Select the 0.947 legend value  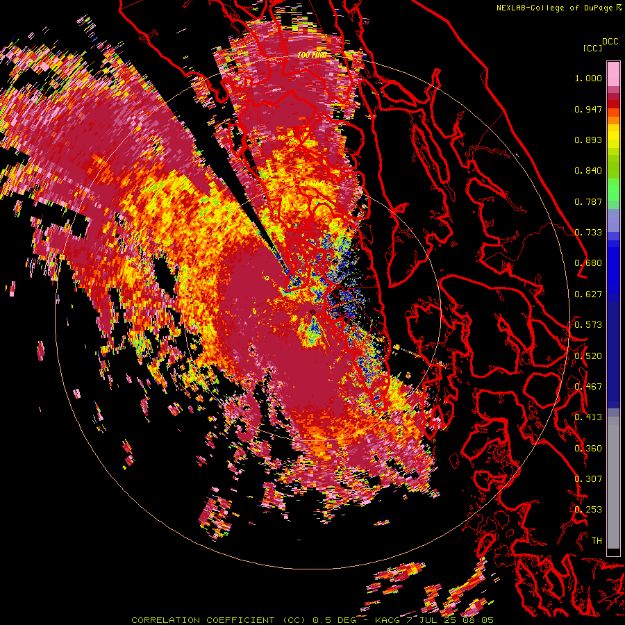pos(588,109)
